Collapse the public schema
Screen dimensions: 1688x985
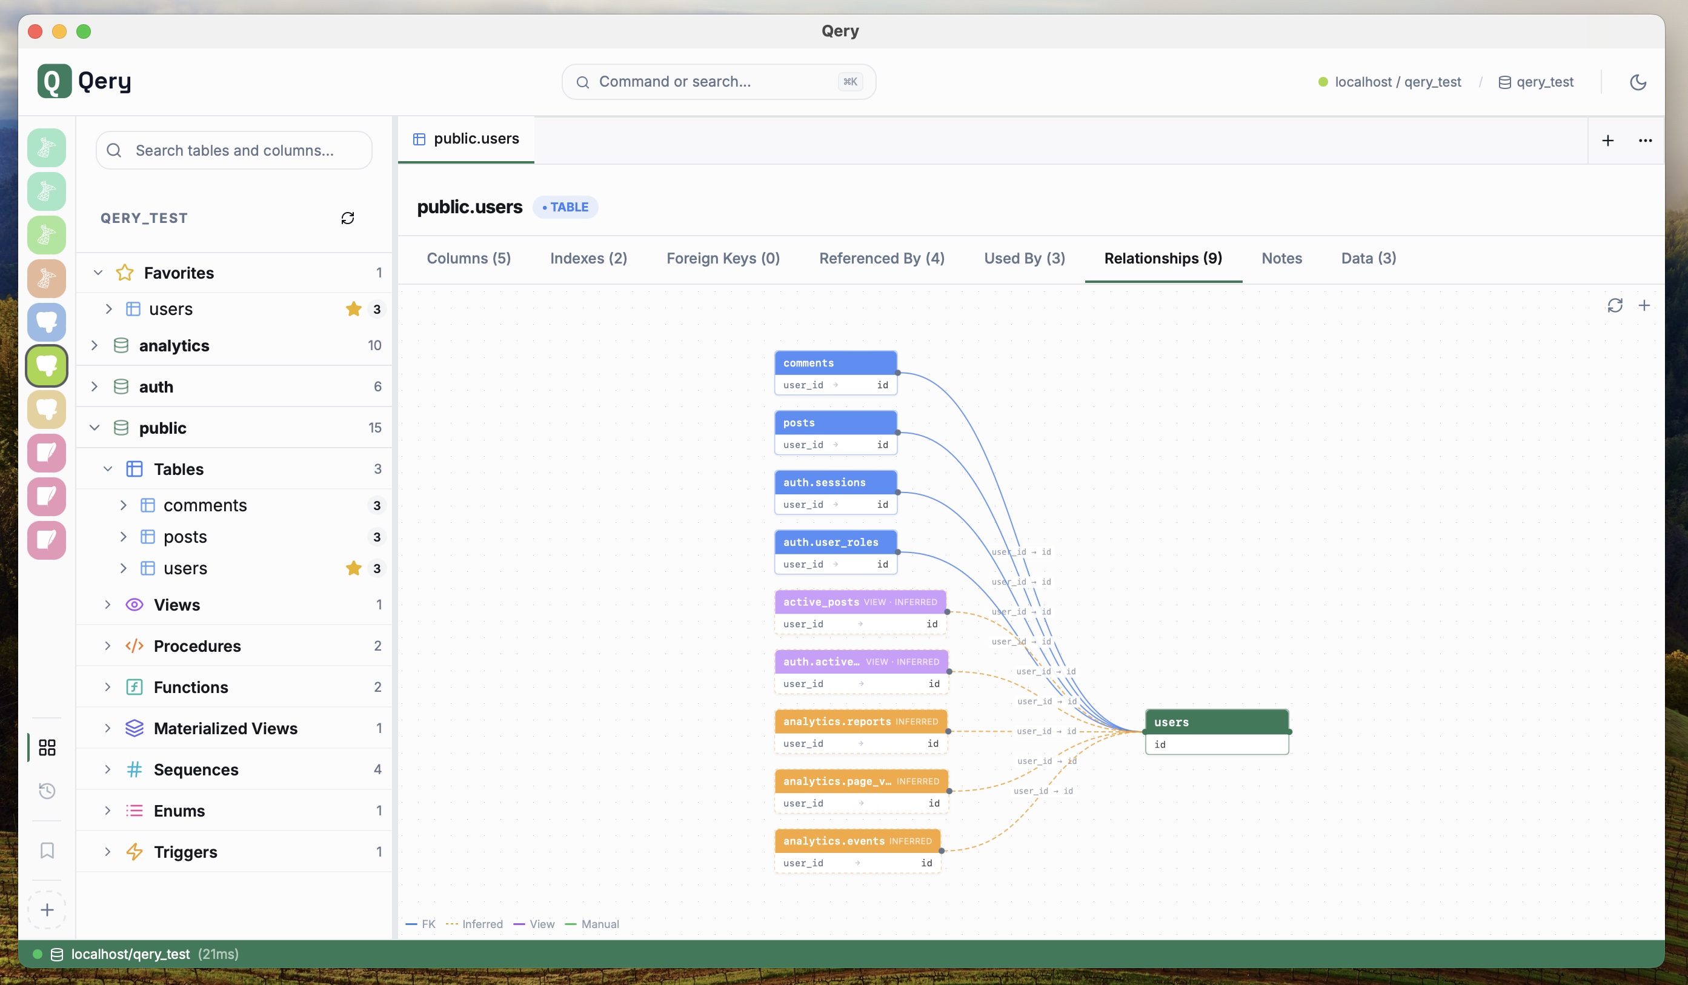pos(95,428)
